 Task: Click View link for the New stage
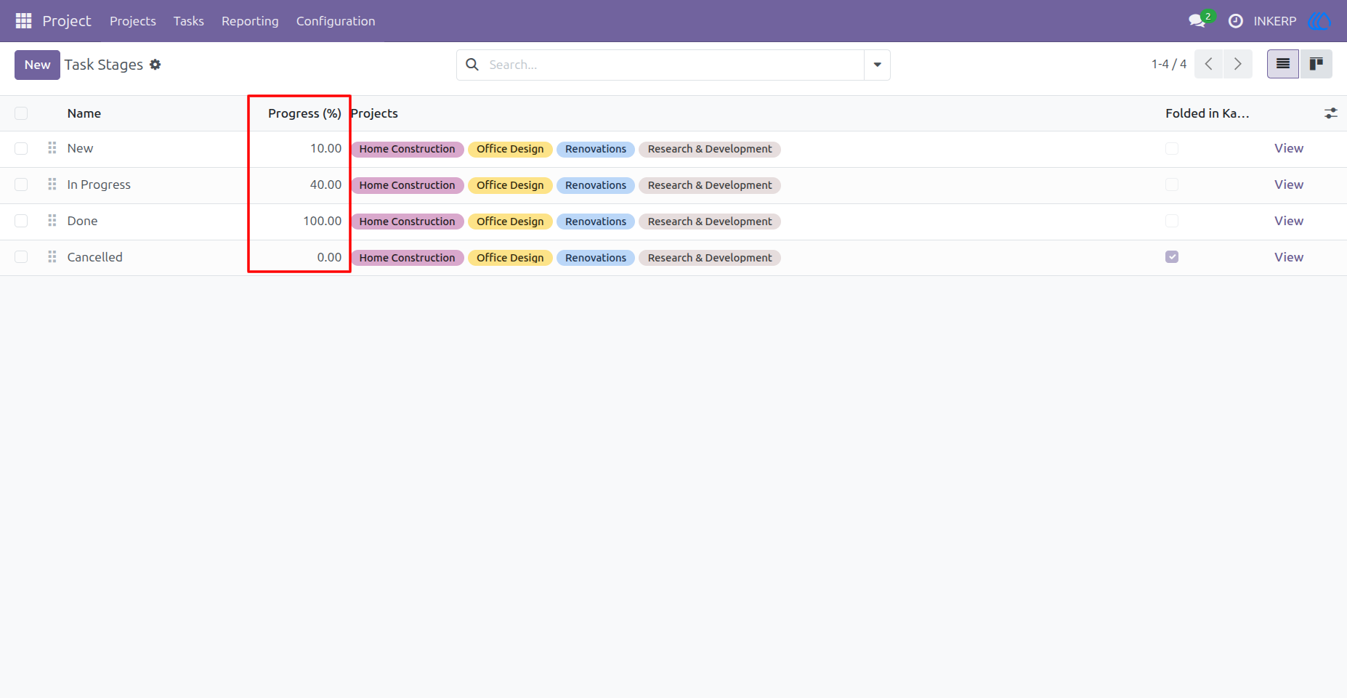point(1288,148)
